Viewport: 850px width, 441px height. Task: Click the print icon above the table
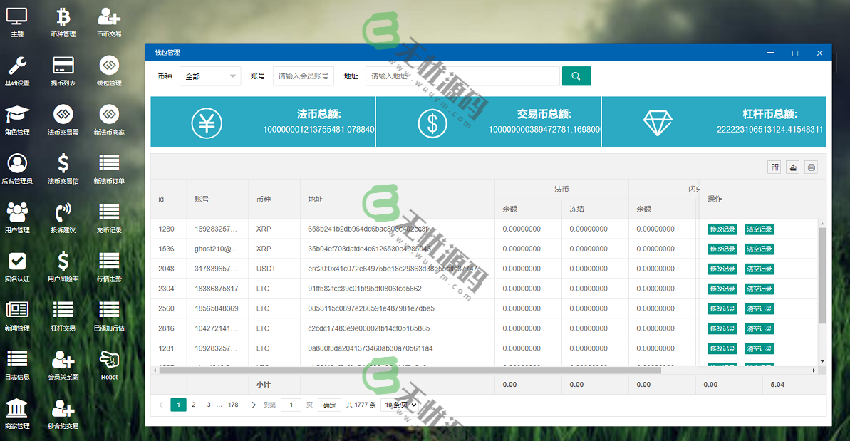click(811, 167)
